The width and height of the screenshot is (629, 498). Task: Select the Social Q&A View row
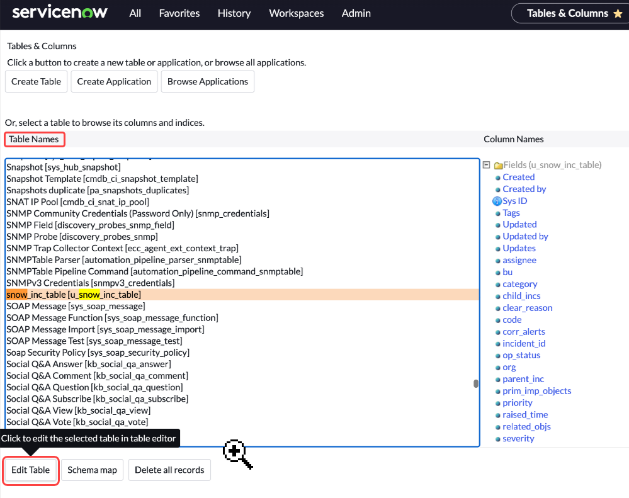[x=242, y=411]
